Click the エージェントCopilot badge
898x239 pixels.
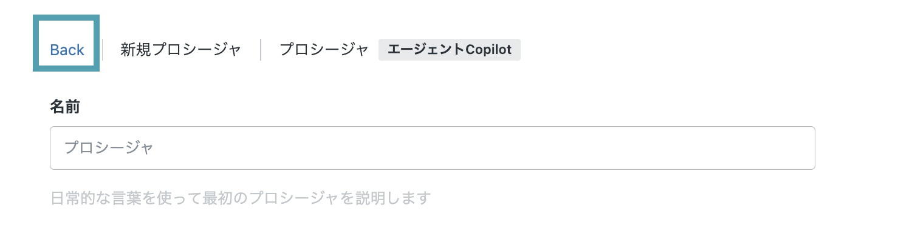pyautogui.click(x=450, y=50)
